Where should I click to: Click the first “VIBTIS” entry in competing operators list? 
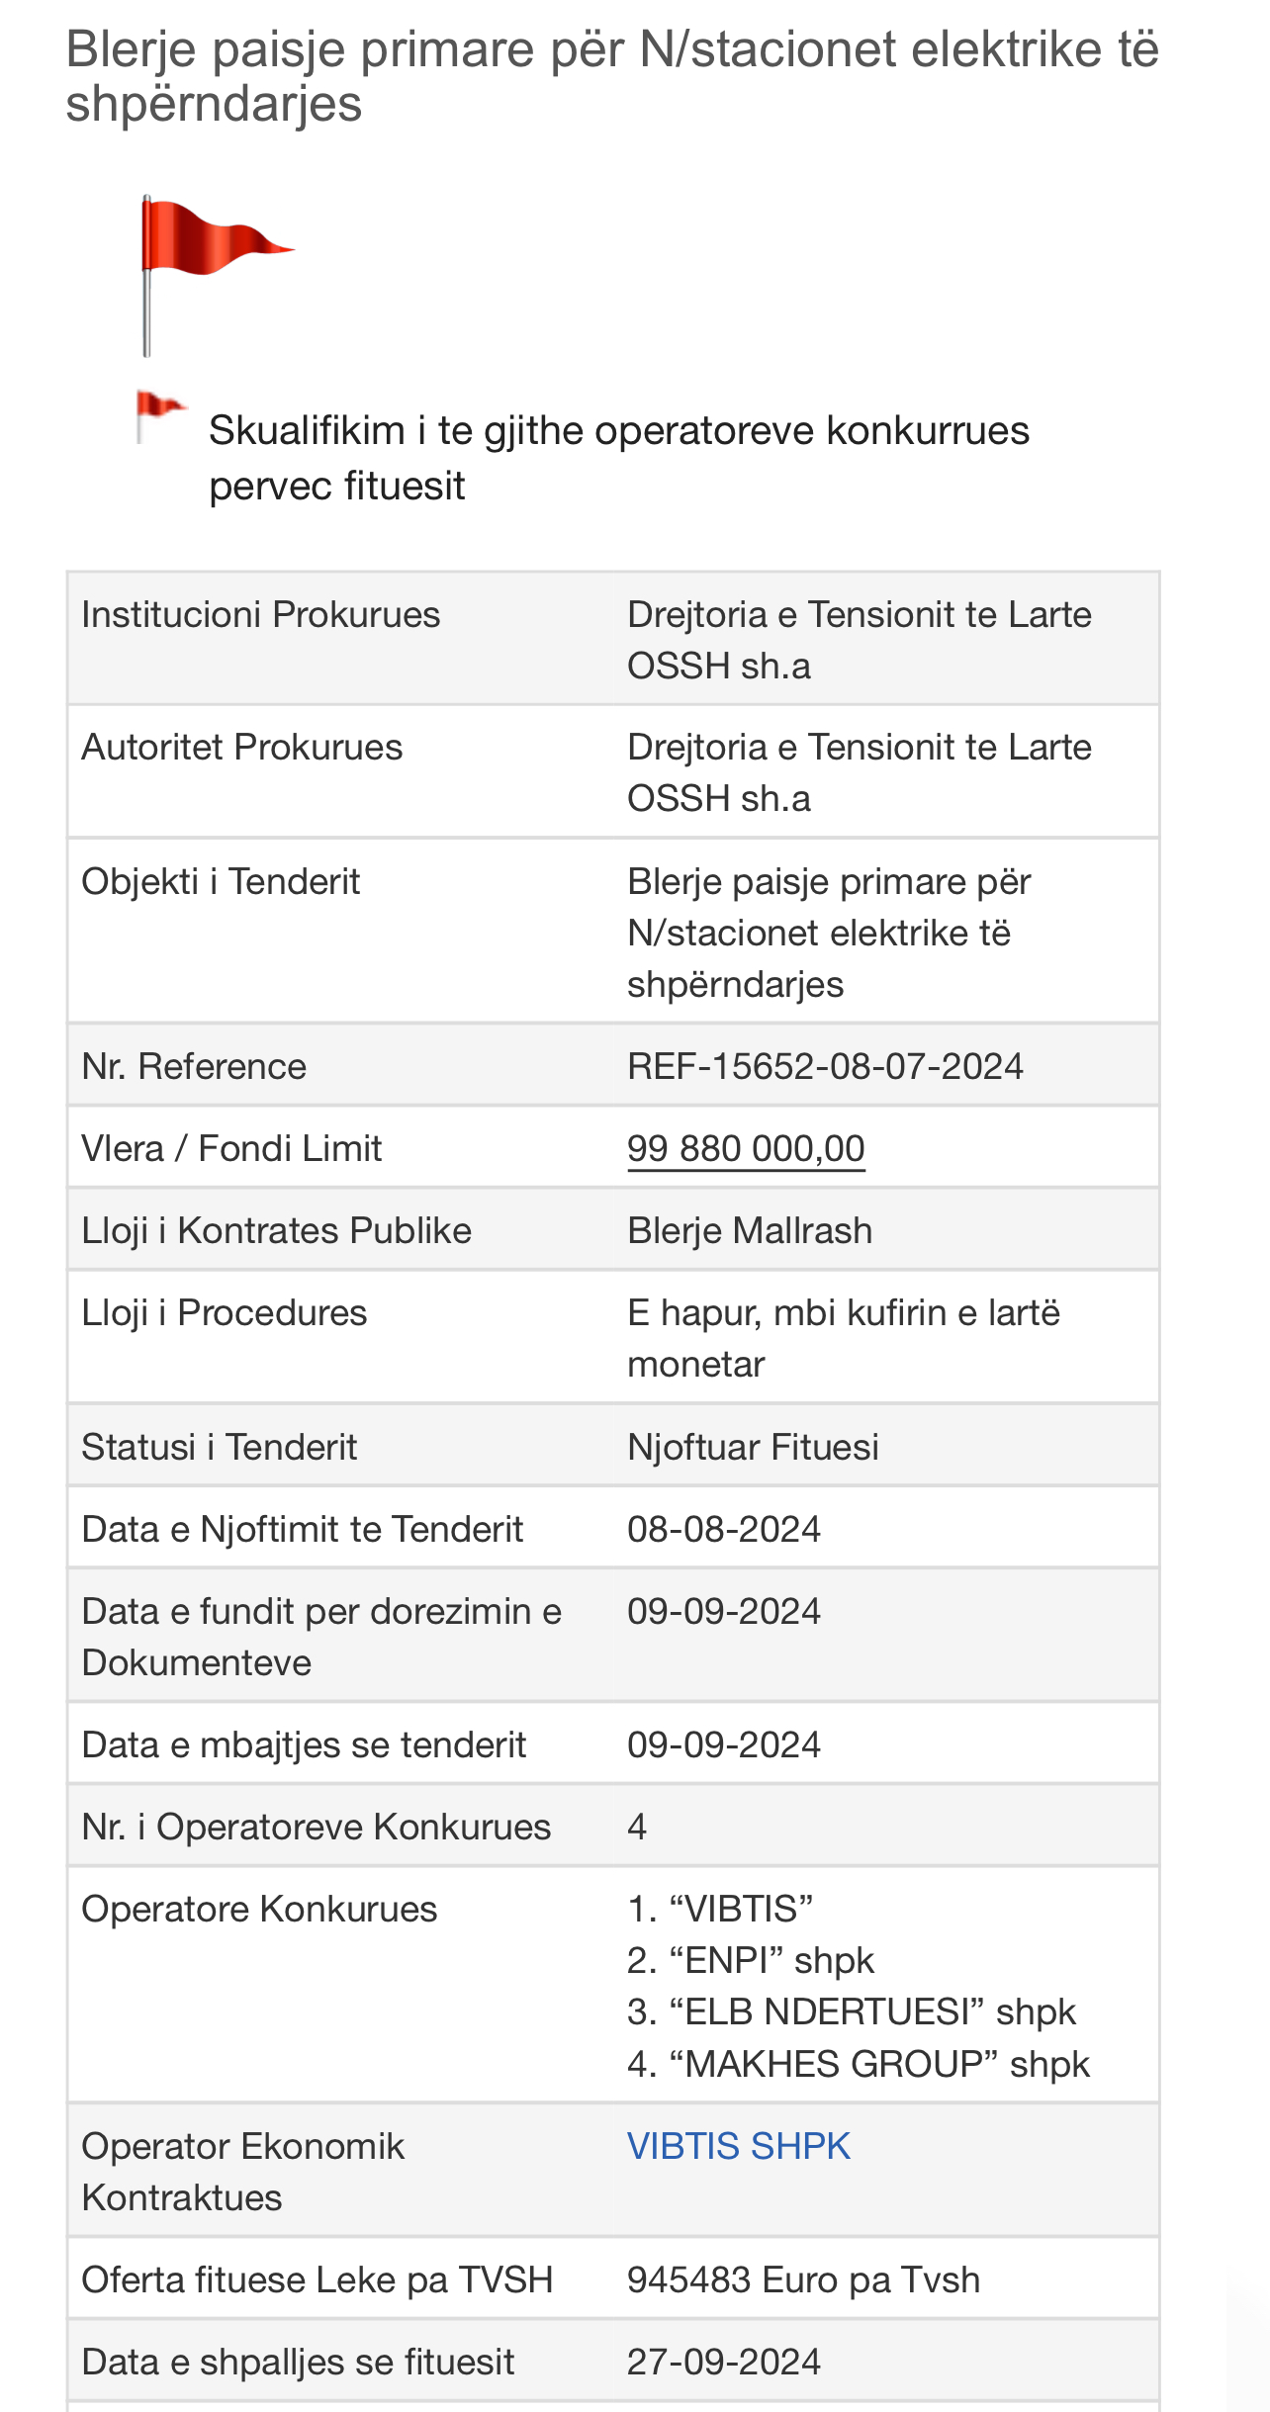720,1909
